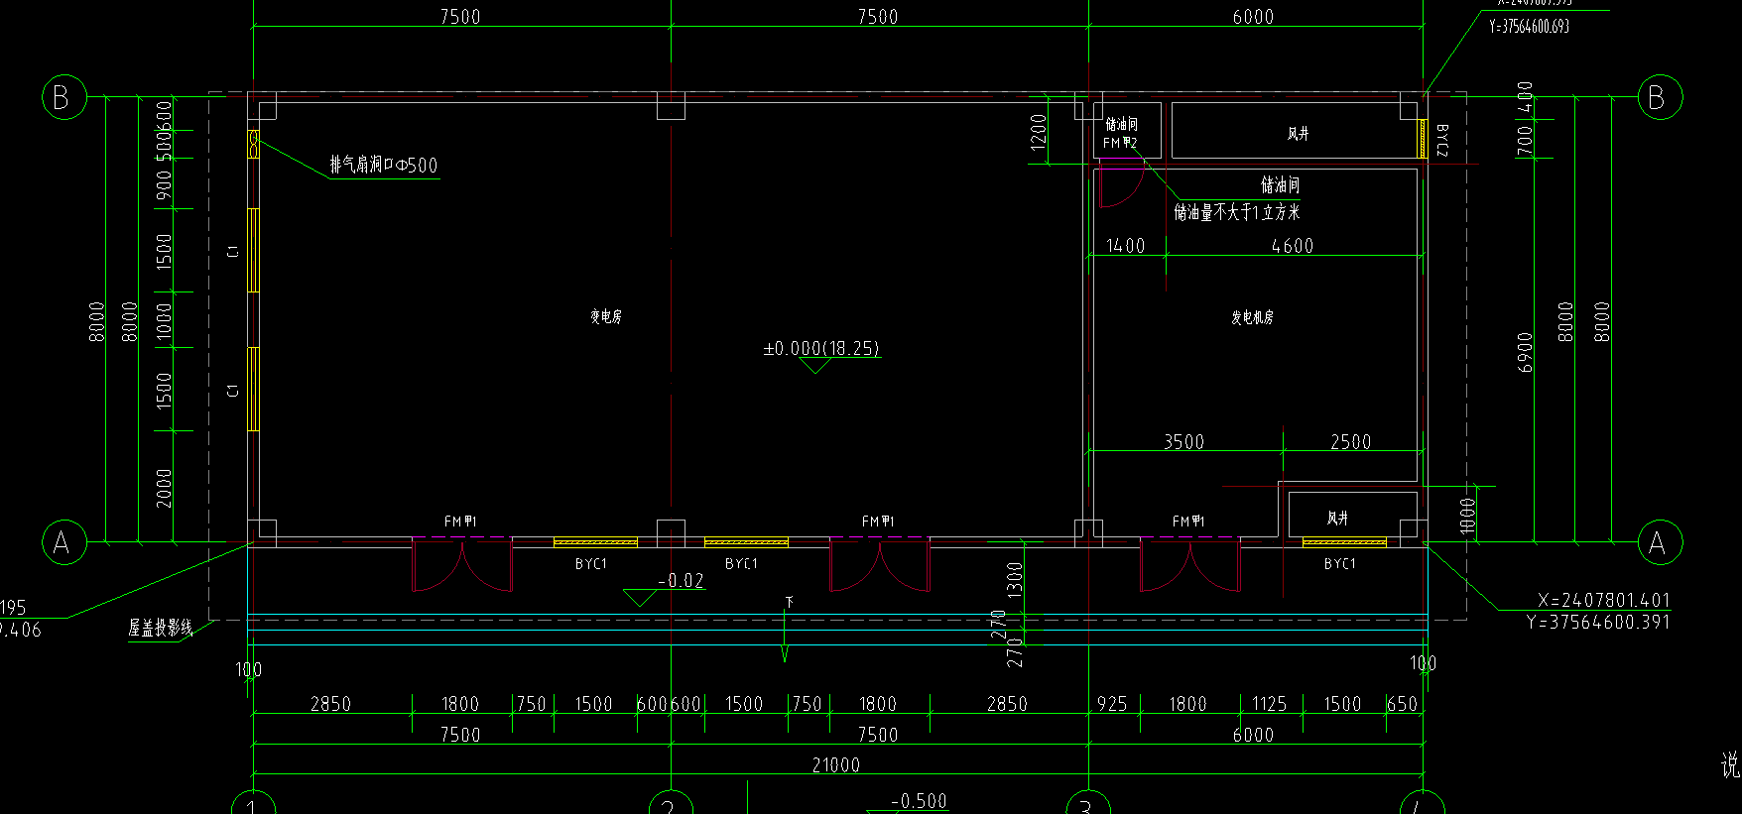Select the 400 vertical dimension text
Screen dimensions: 1742x814
pos(1525,96)
